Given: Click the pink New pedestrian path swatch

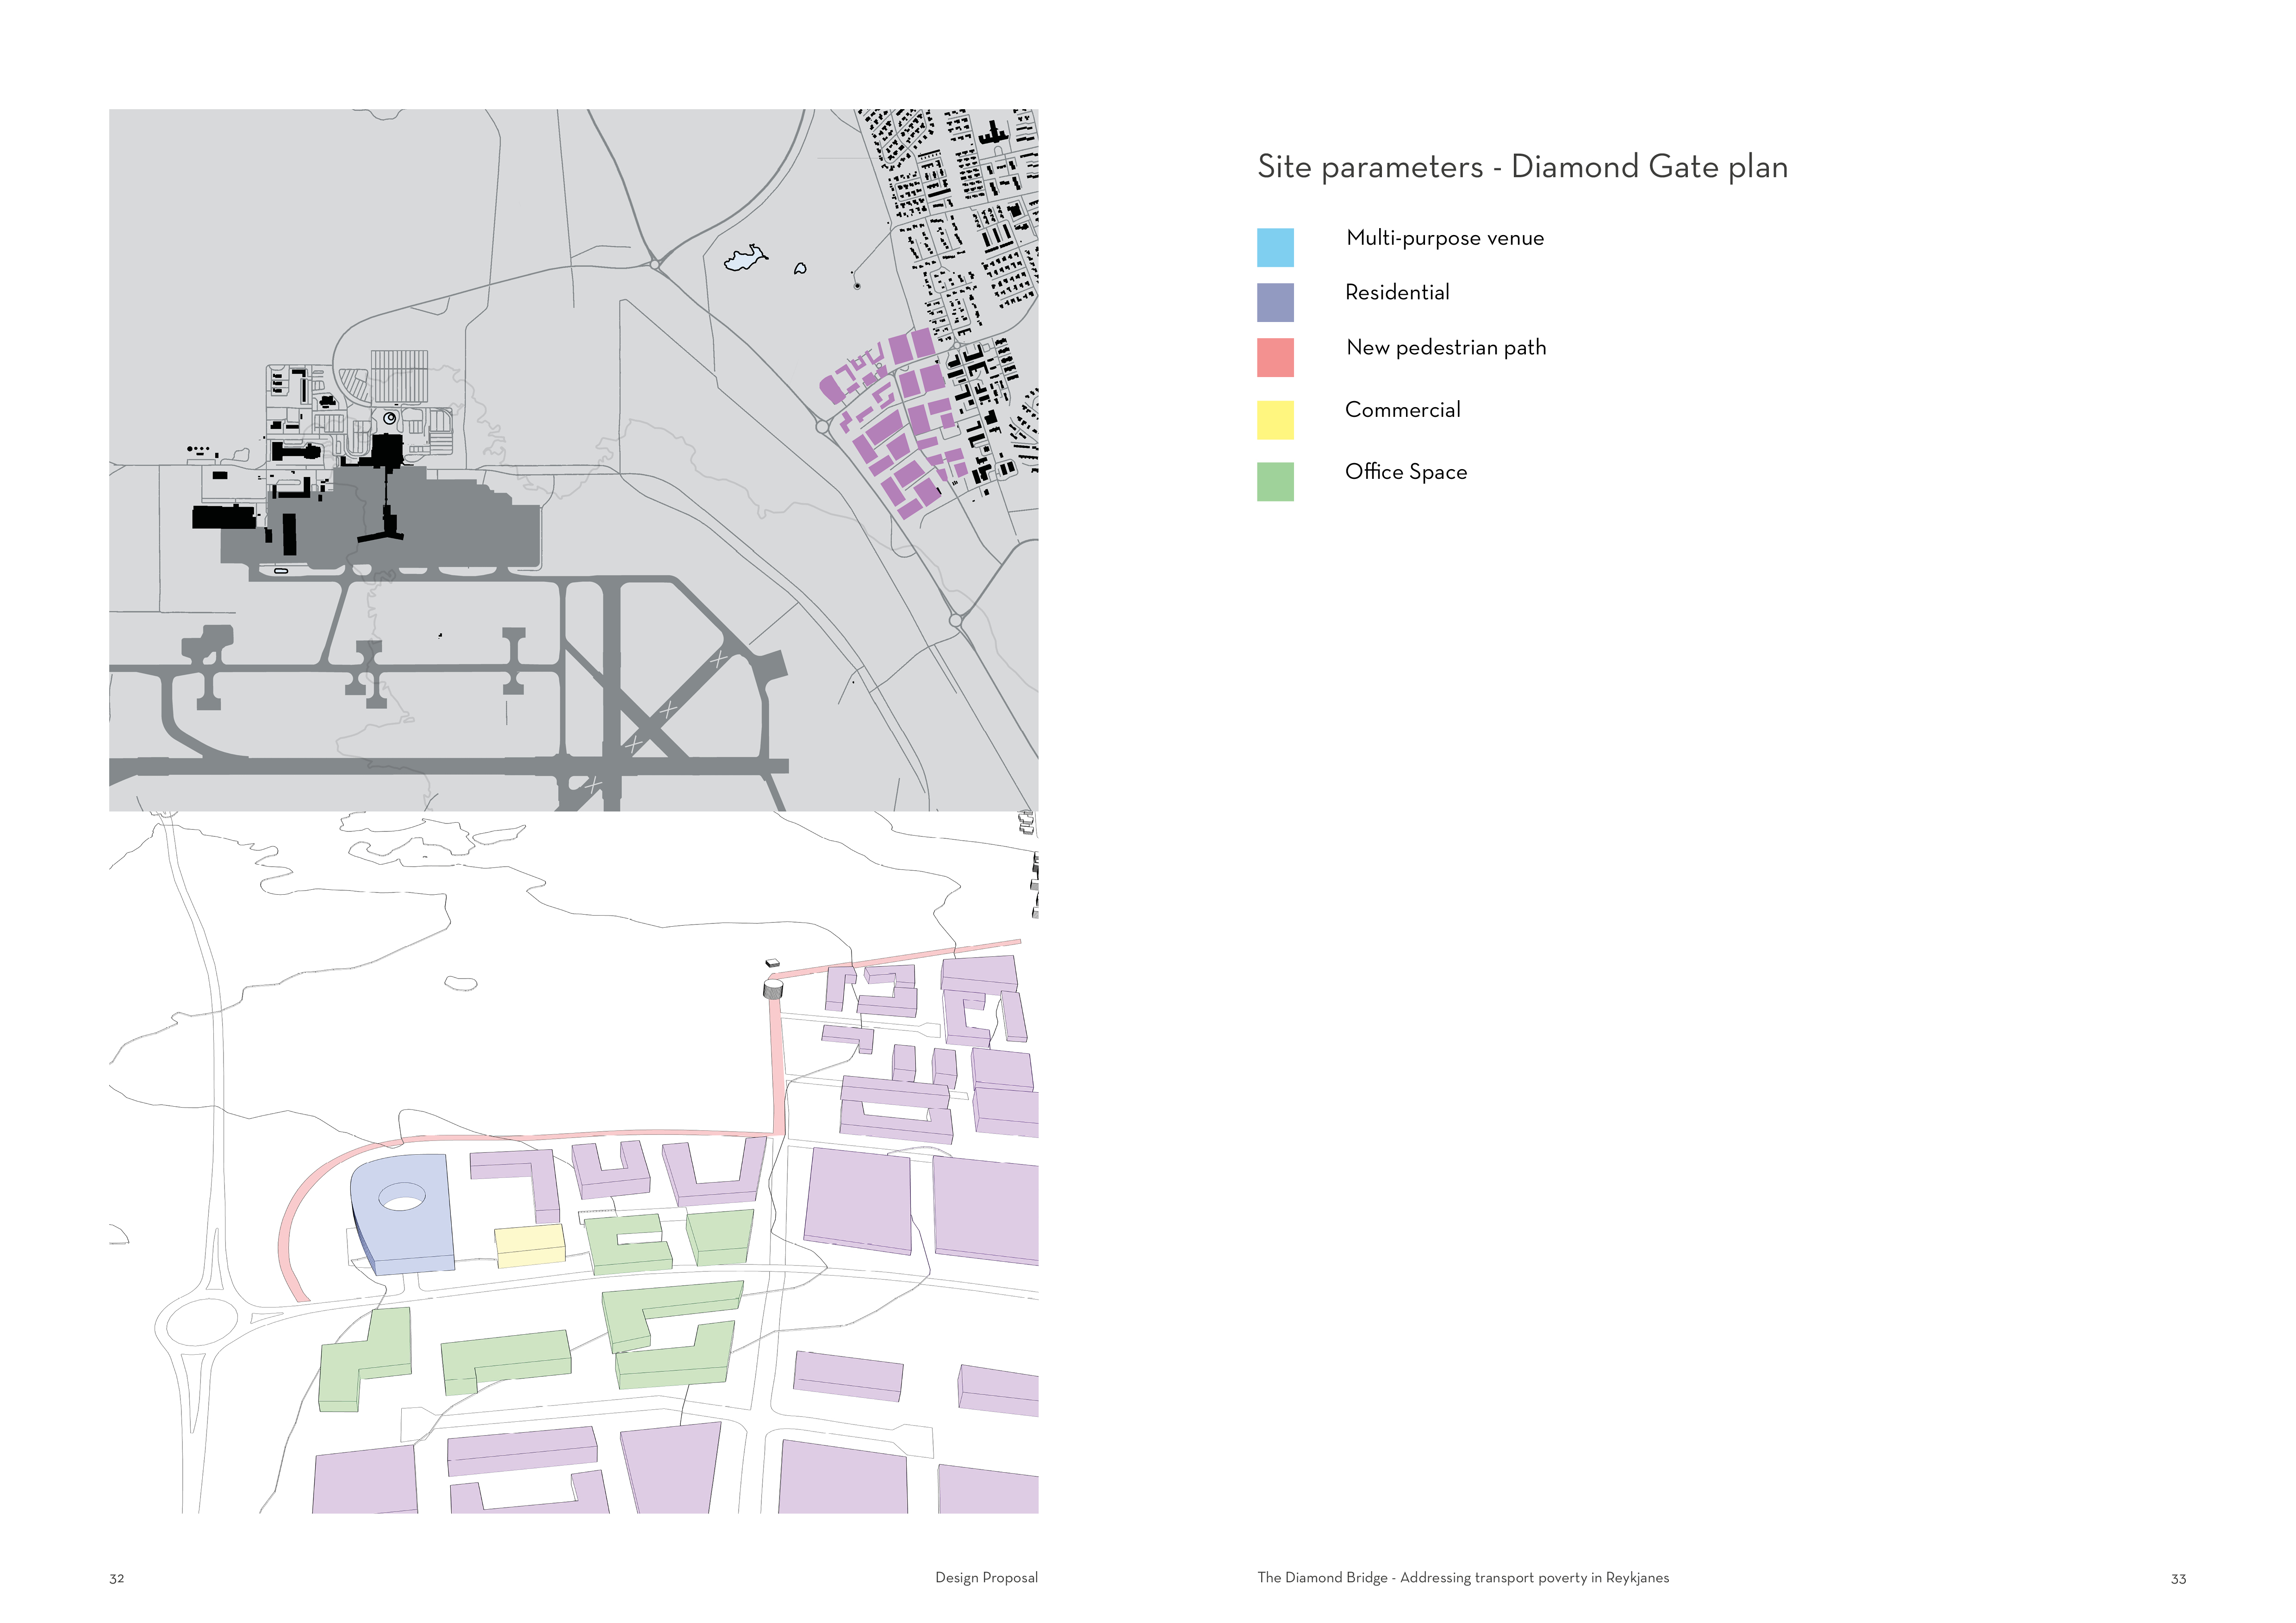Looking at the screenshot, I should [x=1275, y=357].
